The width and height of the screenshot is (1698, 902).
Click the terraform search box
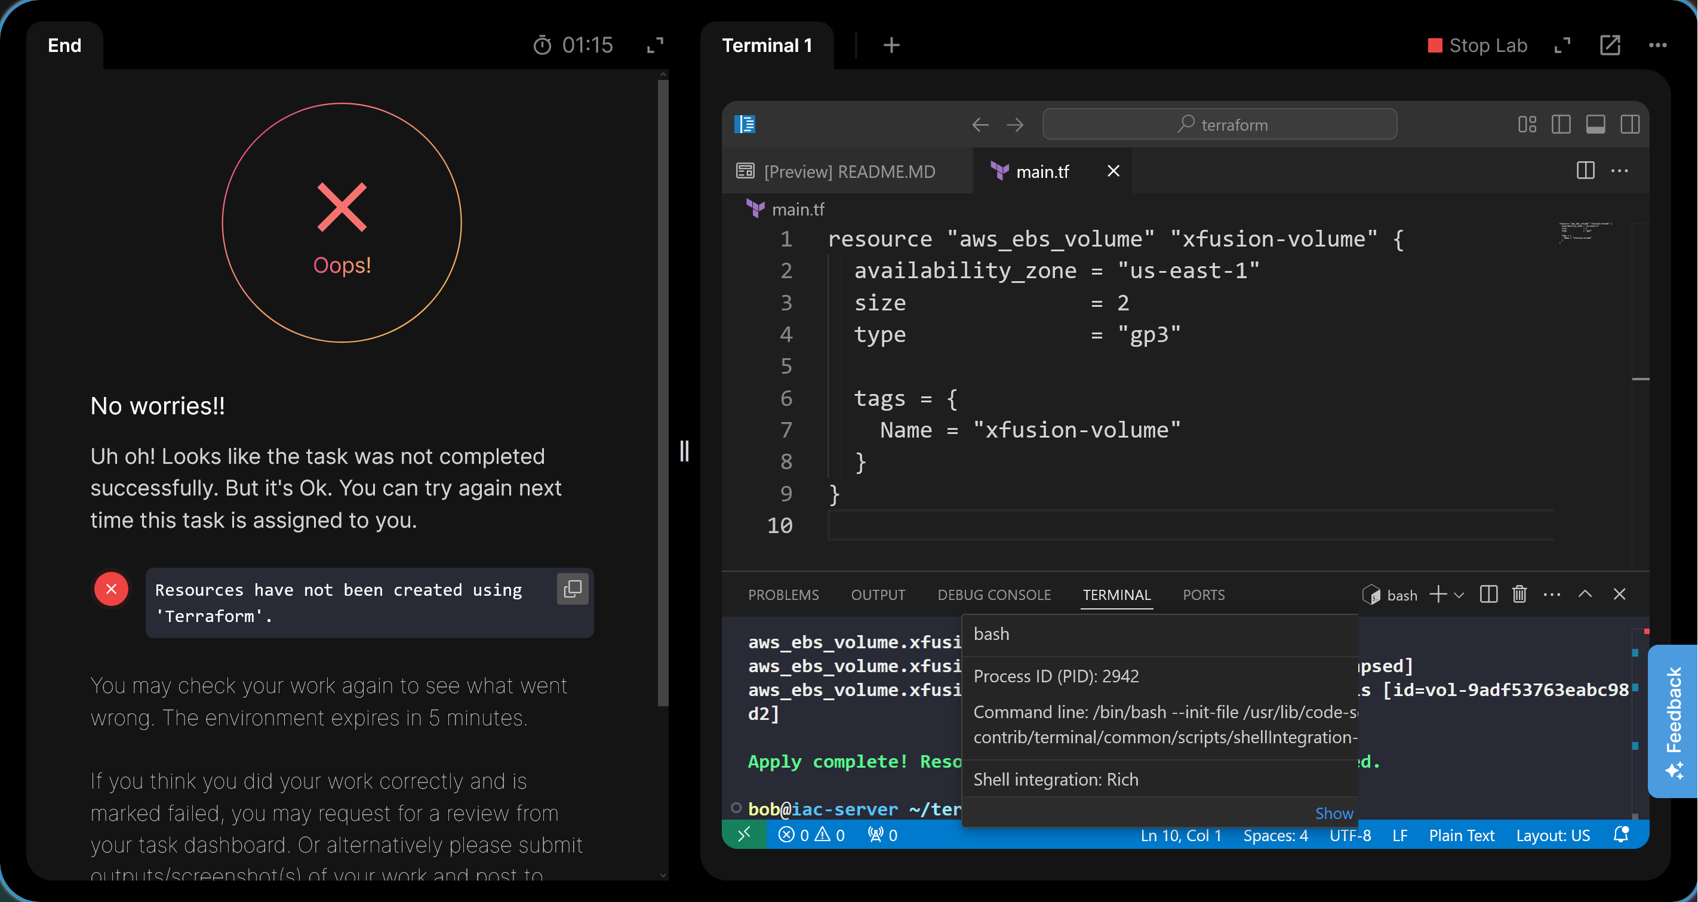point(1219,125)
